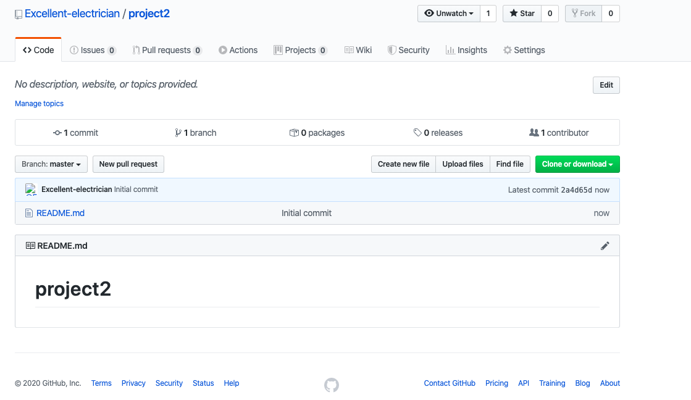Open the Excellent-electrician owner profile link

tap(72, 14)
